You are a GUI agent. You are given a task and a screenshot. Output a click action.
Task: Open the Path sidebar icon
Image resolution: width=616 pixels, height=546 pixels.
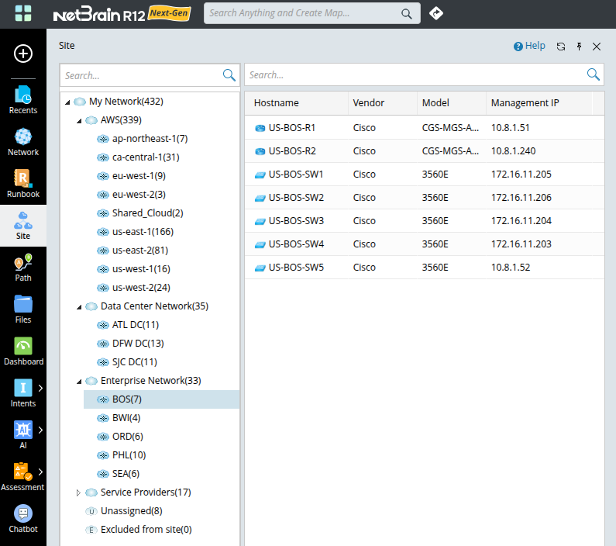[x=23, y=265]
